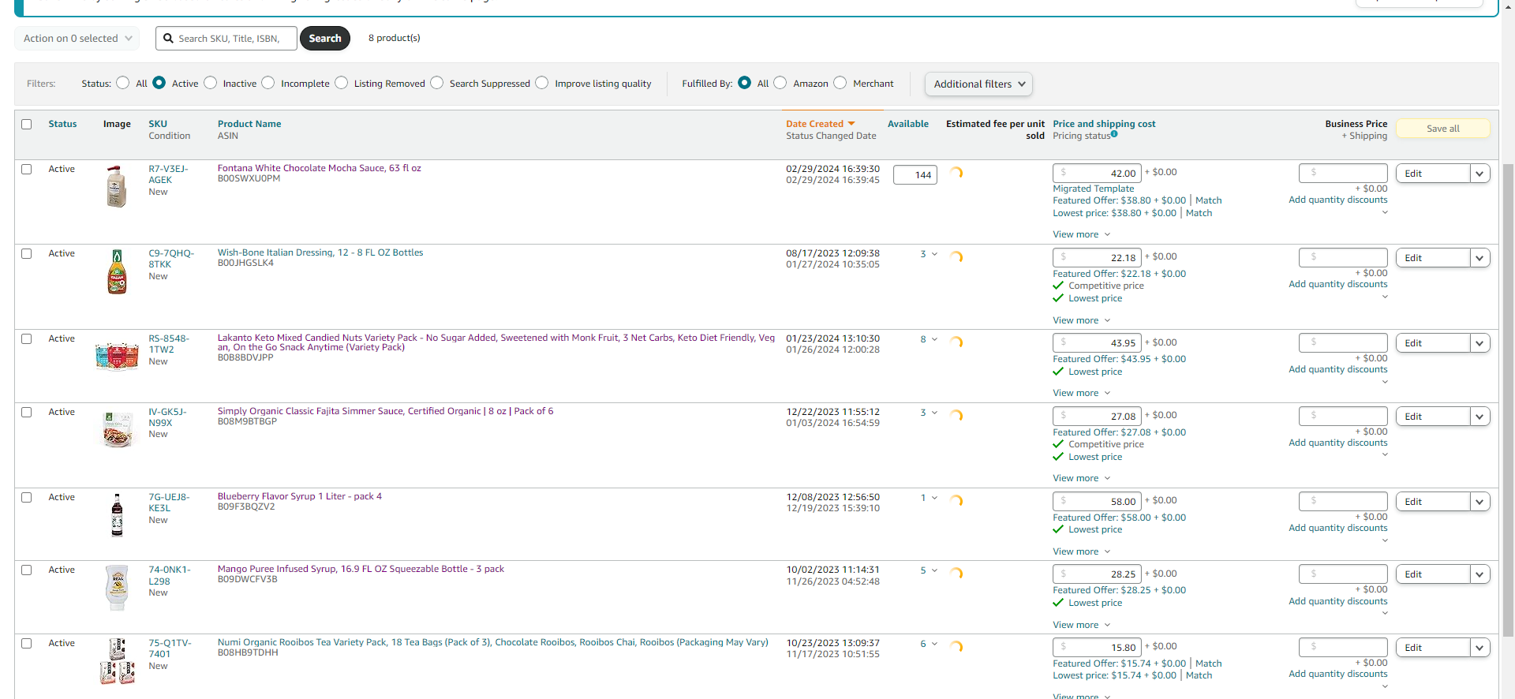Click the Available column header

coord(908,124)
